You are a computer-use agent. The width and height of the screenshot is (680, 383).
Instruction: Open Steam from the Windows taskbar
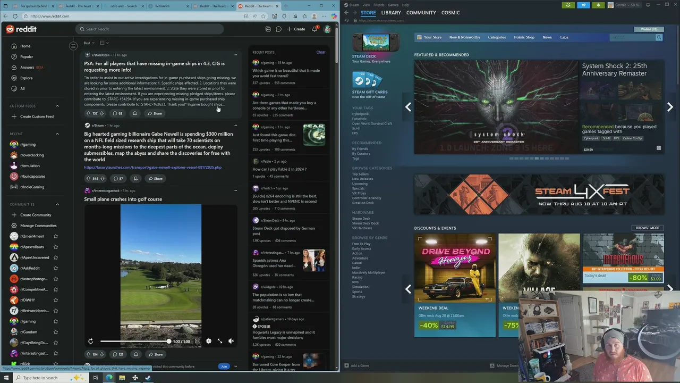pos(148,378)
